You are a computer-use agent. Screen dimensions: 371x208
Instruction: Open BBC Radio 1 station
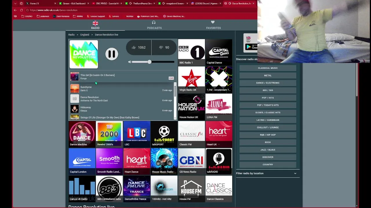click(191, 52)
